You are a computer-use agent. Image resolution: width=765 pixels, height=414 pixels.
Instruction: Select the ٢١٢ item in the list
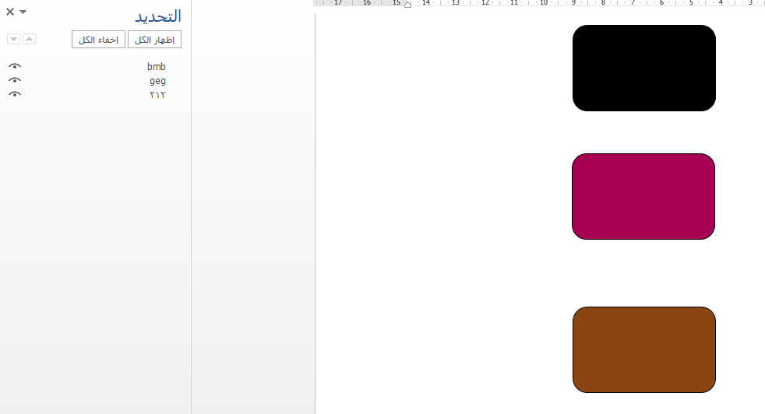coord(157,95)
